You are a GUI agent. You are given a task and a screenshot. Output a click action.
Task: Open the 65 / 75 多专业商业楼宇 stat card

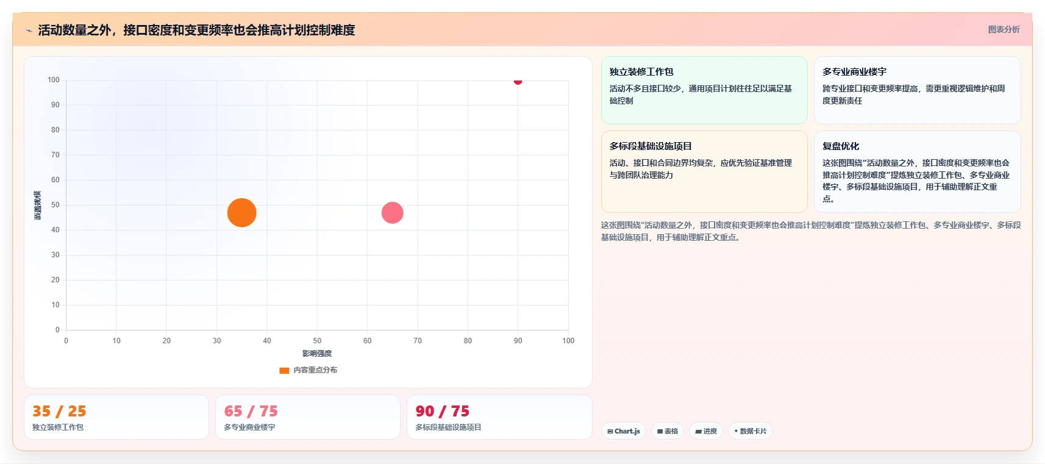(x=308, y=417)
